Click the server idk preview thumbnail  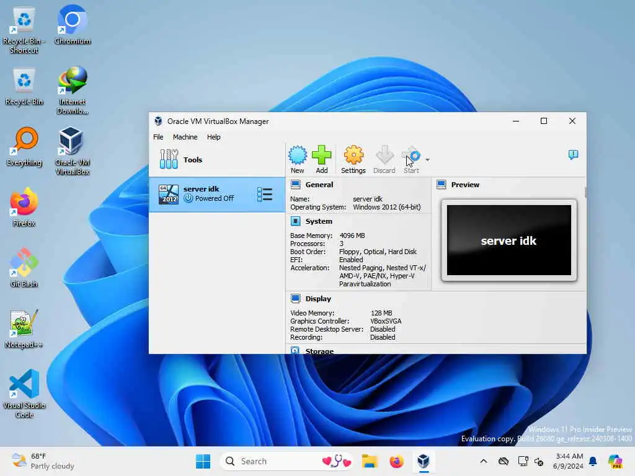pos(509,240)
